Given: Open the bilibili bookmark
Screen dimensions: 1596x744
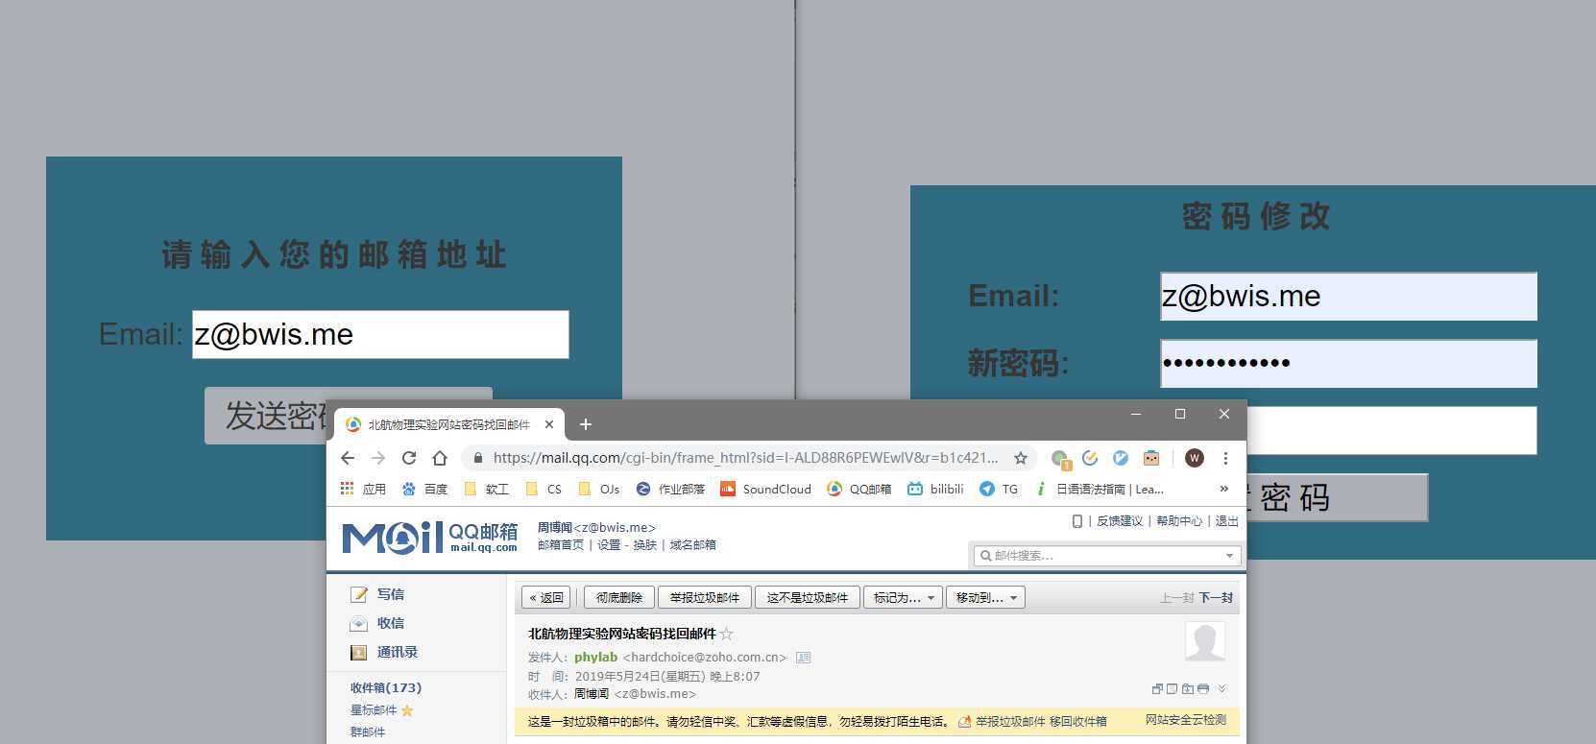Looking at the screenshot, I should [x=935, y=489].
